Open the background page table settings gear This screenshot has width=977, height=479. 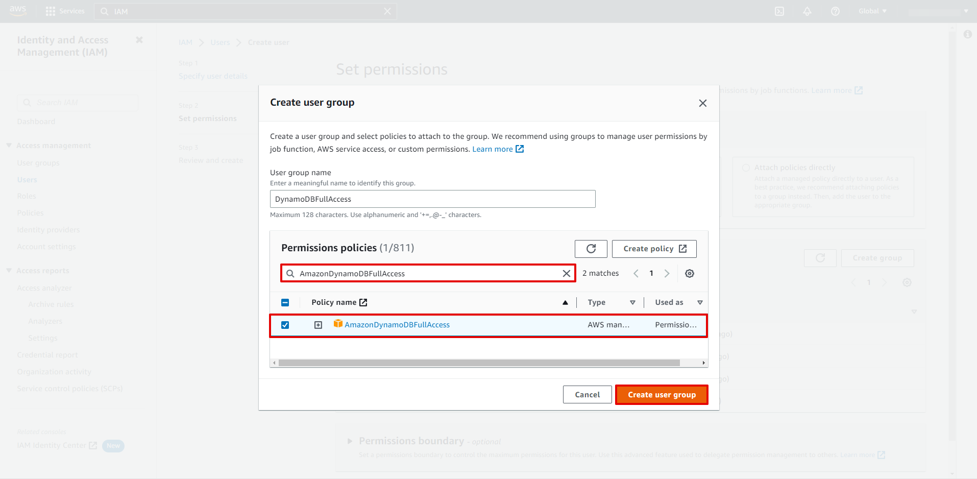pyautogui.click(x=907, y=282)
